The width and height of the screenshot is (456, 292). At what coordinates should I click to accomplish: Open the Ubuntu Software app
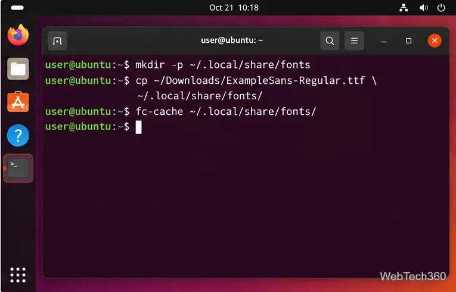coord(18,102)
